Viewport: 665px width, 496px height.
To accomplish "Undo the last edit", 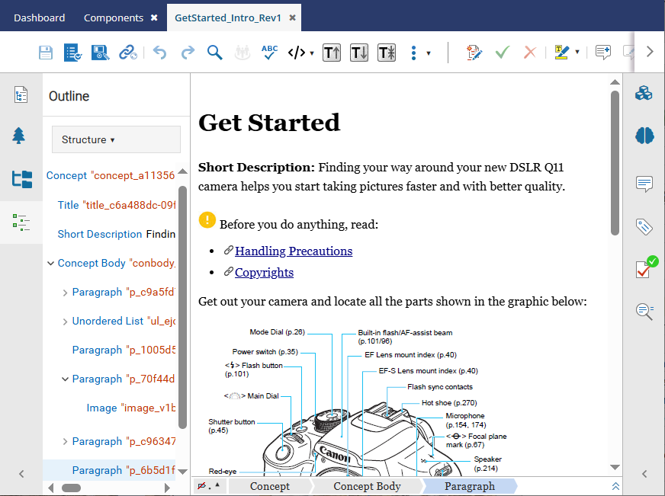I will [160, 53].
